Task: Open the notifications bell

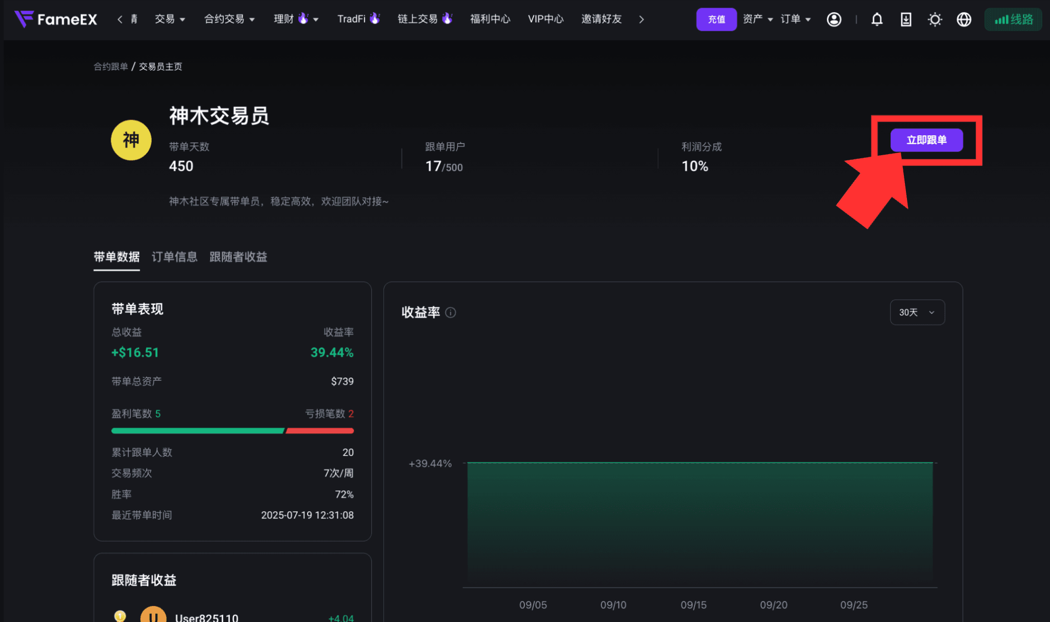Action: [877, 19]
